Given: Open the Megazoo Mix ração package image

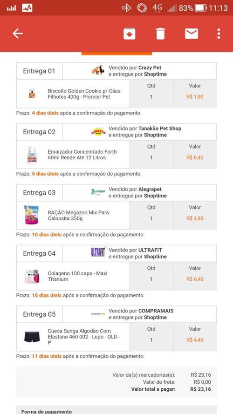Looking at the screenshot, I should 32,215.
